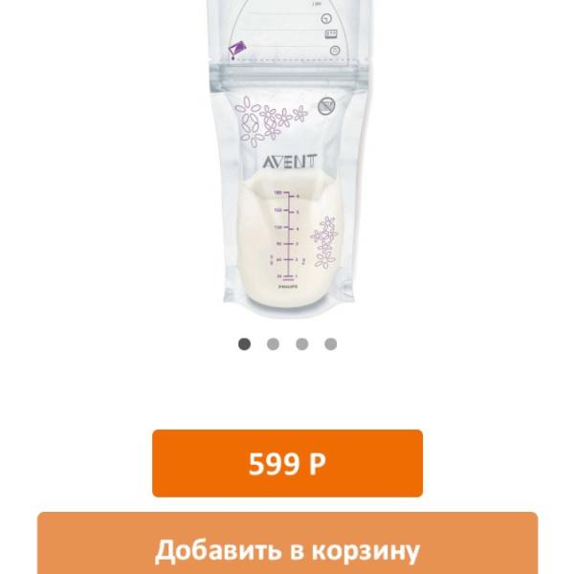Click the flower pattern beside the scale
Screen dimensions: 576x574
point(324,242)
